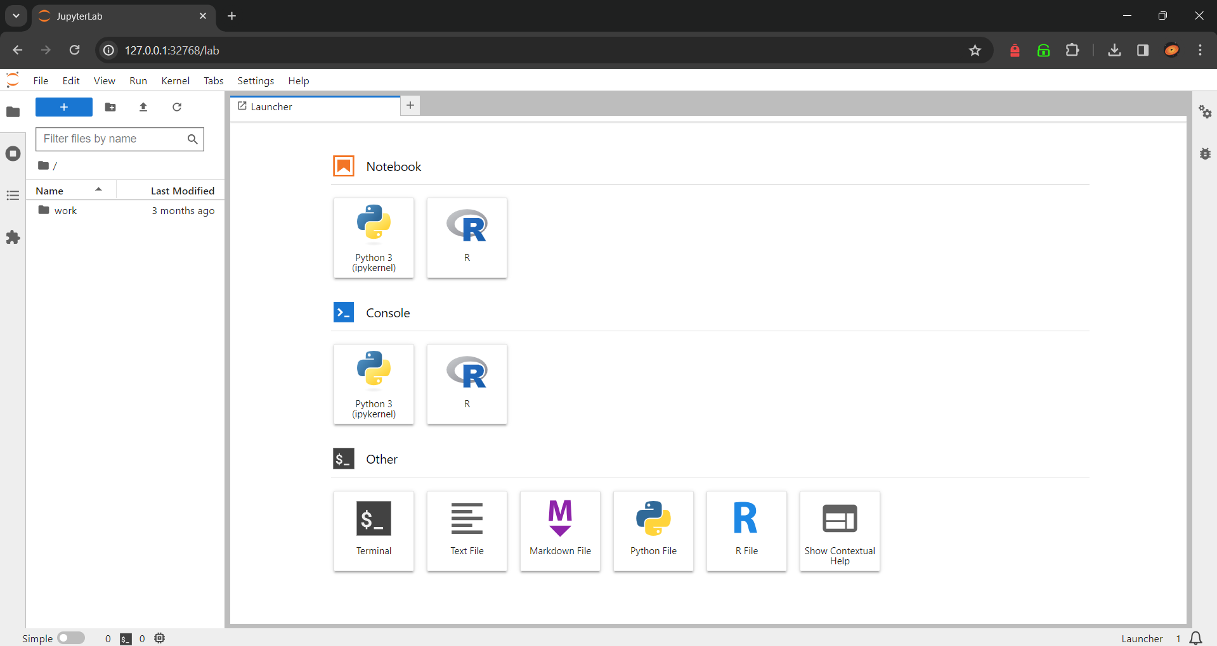Open the browser three-dot menu

(1200, 50)
